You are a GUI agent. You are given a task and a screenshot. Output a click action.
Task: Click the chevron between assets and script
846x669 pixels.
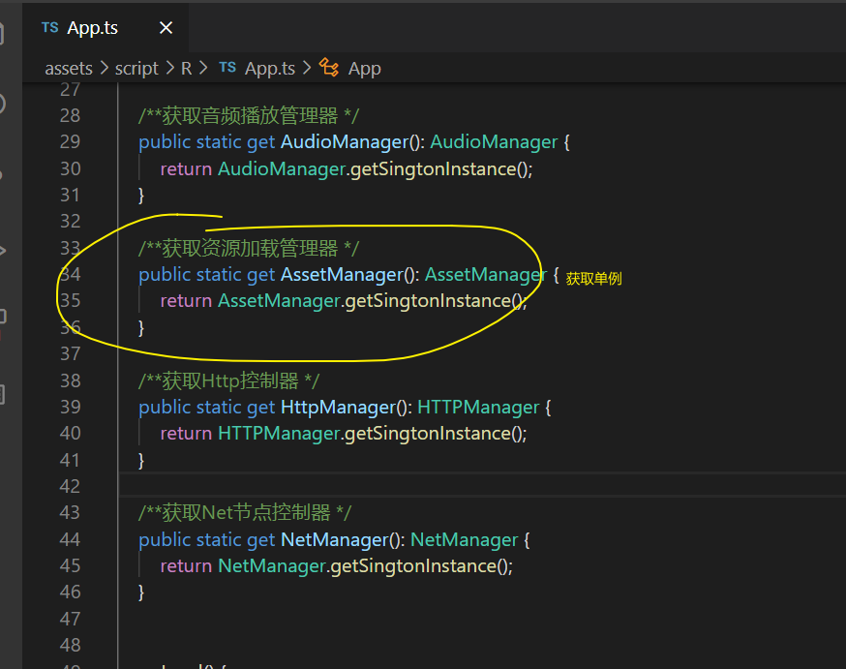105,69
